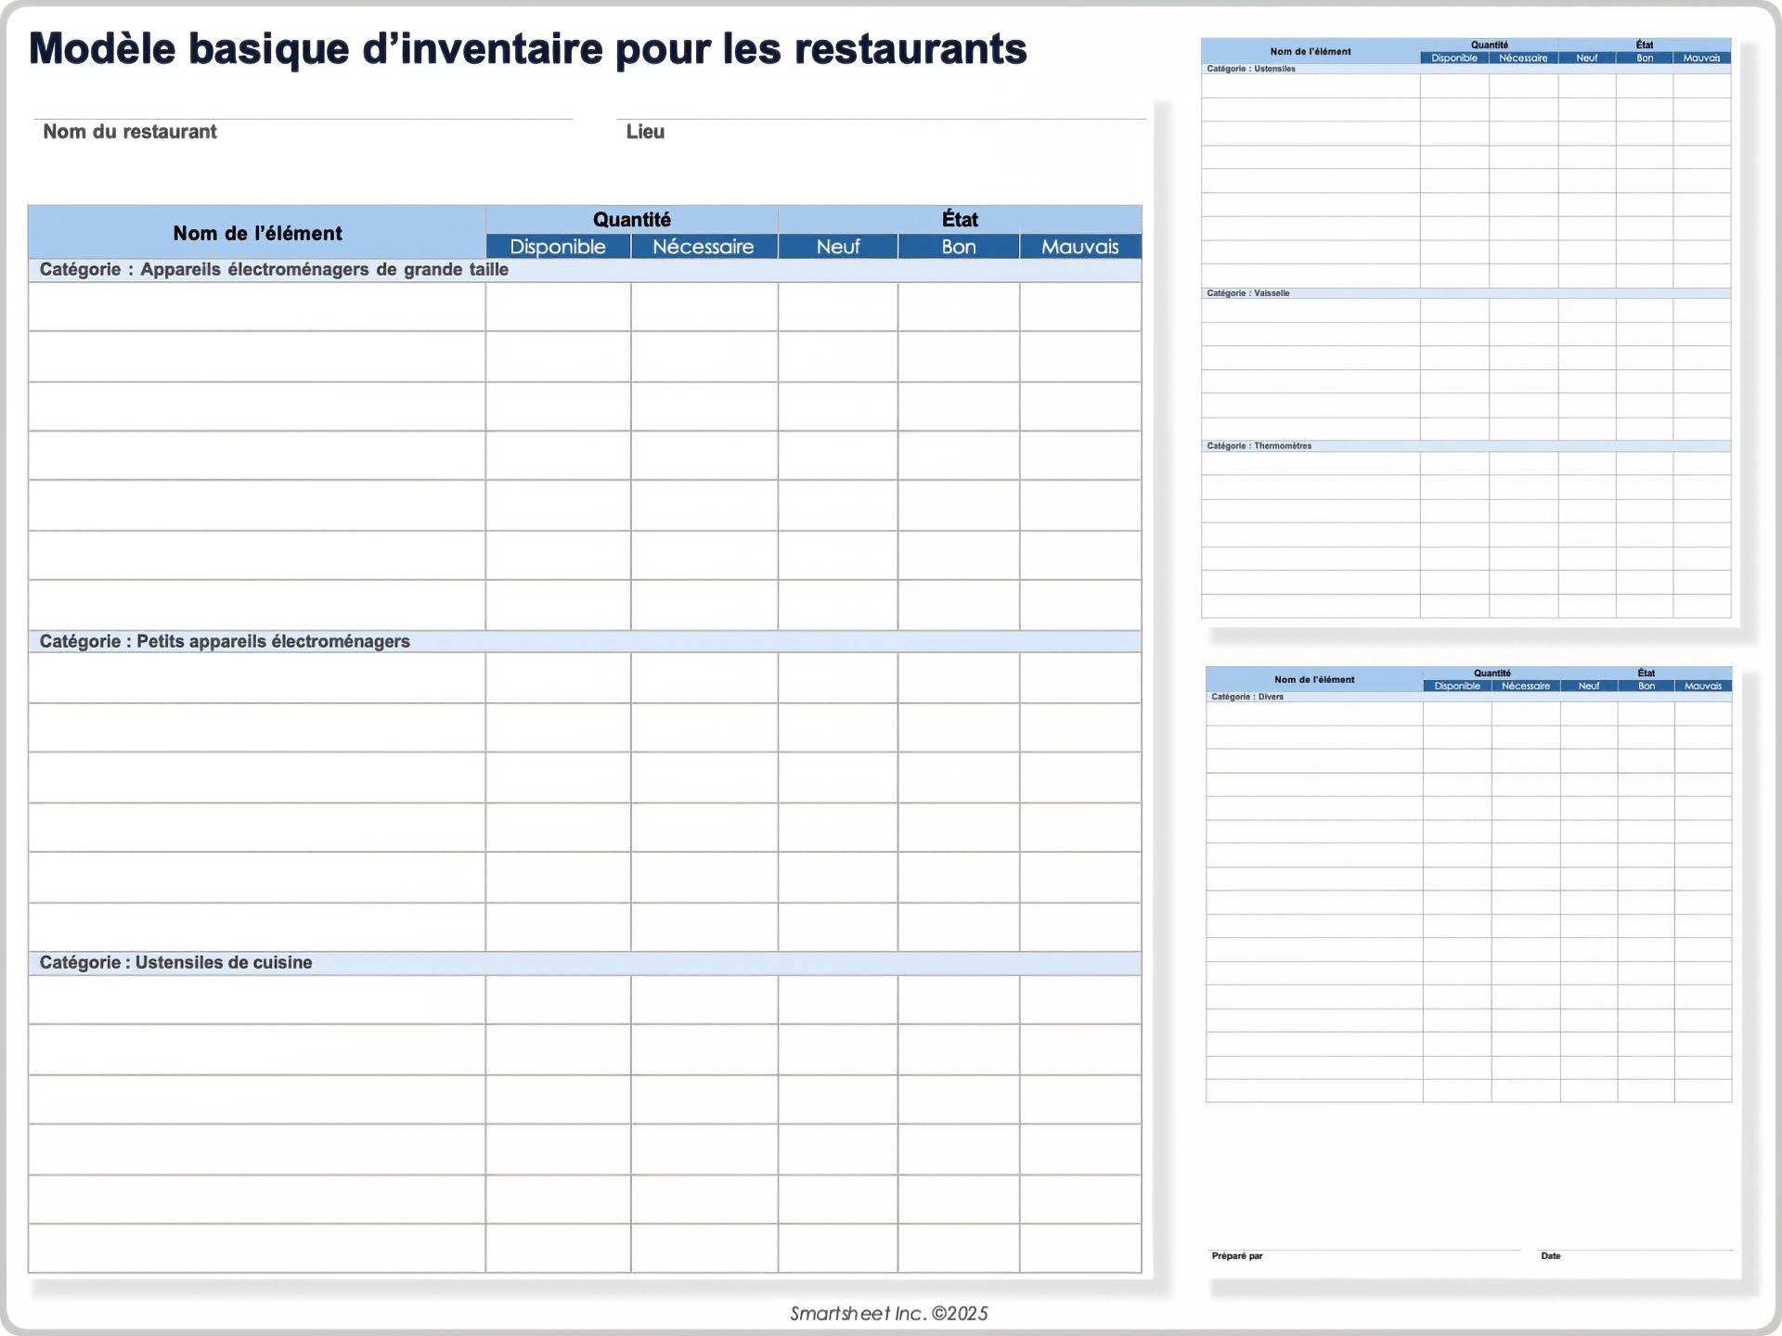Click the État column group header
This screenshot has width=1782, height=1336.
coord(960,220)
